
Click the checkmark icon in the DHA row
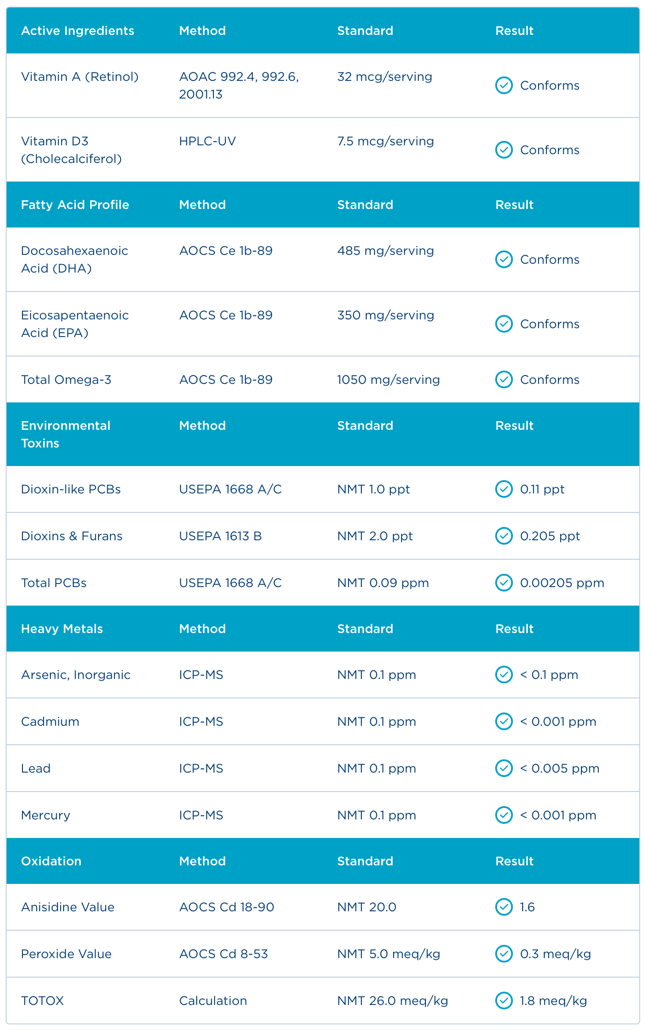tap(504, 260)
